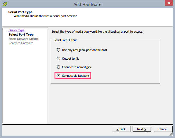Click the 'Select the type of media' instruction text
The height and width of the screenshot is (138, 175).
click(97, 32)
